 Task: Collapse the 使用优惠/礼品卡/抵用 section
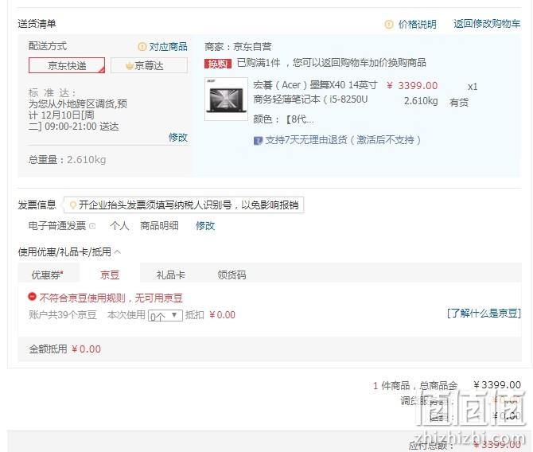pyautogui.click(x=118, y=252)
